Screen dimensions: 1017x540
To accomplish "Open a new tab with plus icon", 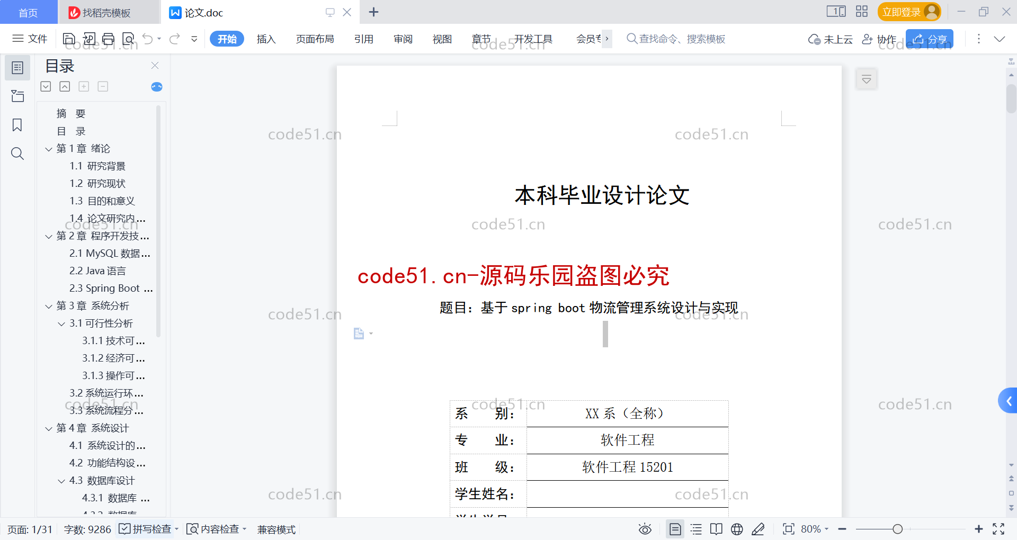I will [x=373, y=12].
